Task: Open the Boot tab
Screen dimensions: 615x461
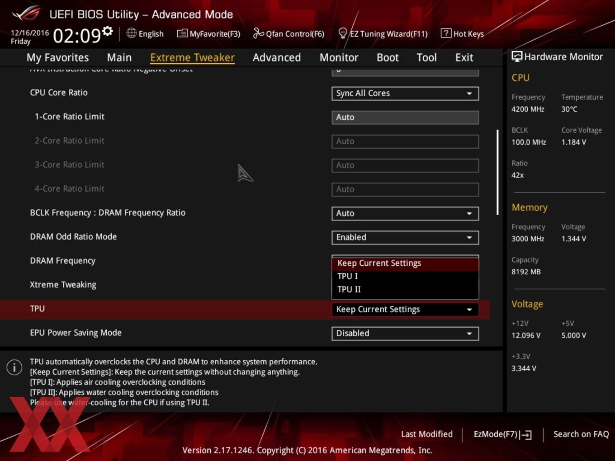Action: pos(388,57)
